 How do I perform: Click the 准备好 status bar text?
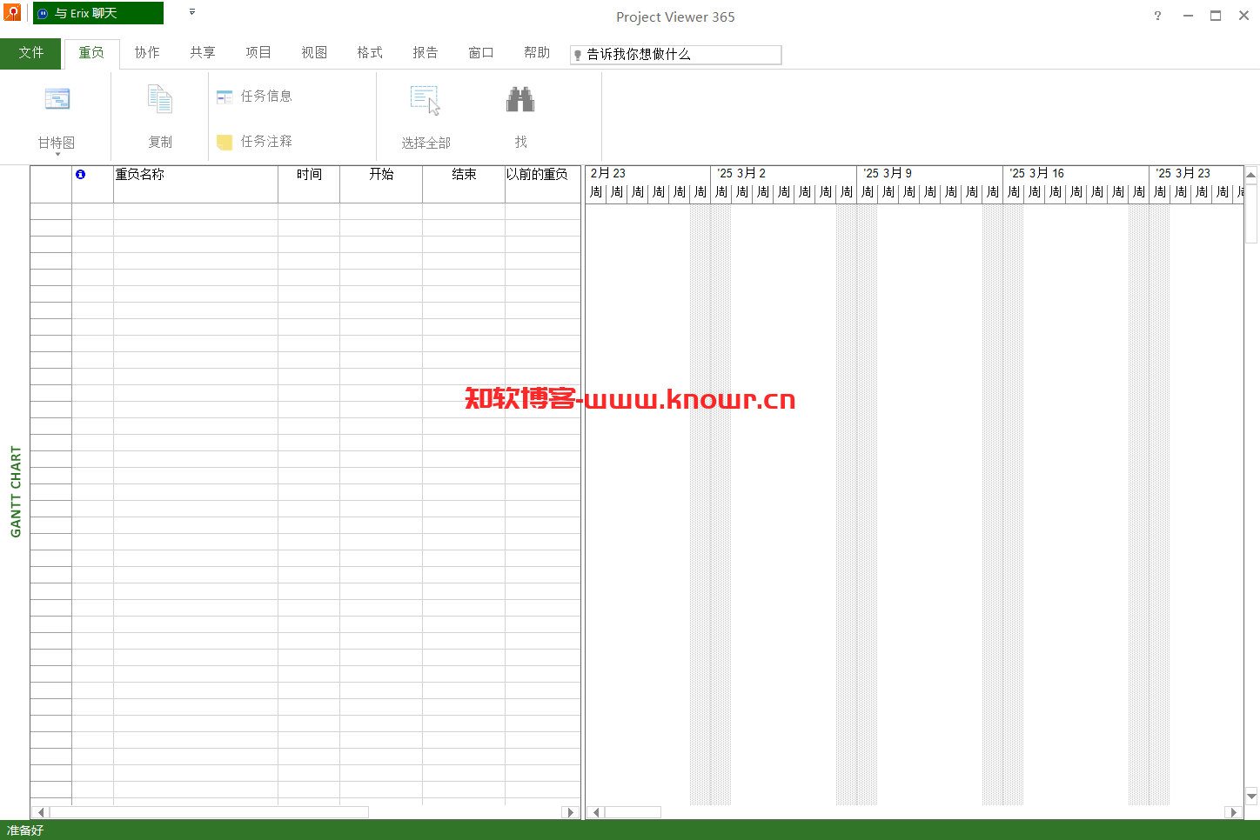[25, 830]
